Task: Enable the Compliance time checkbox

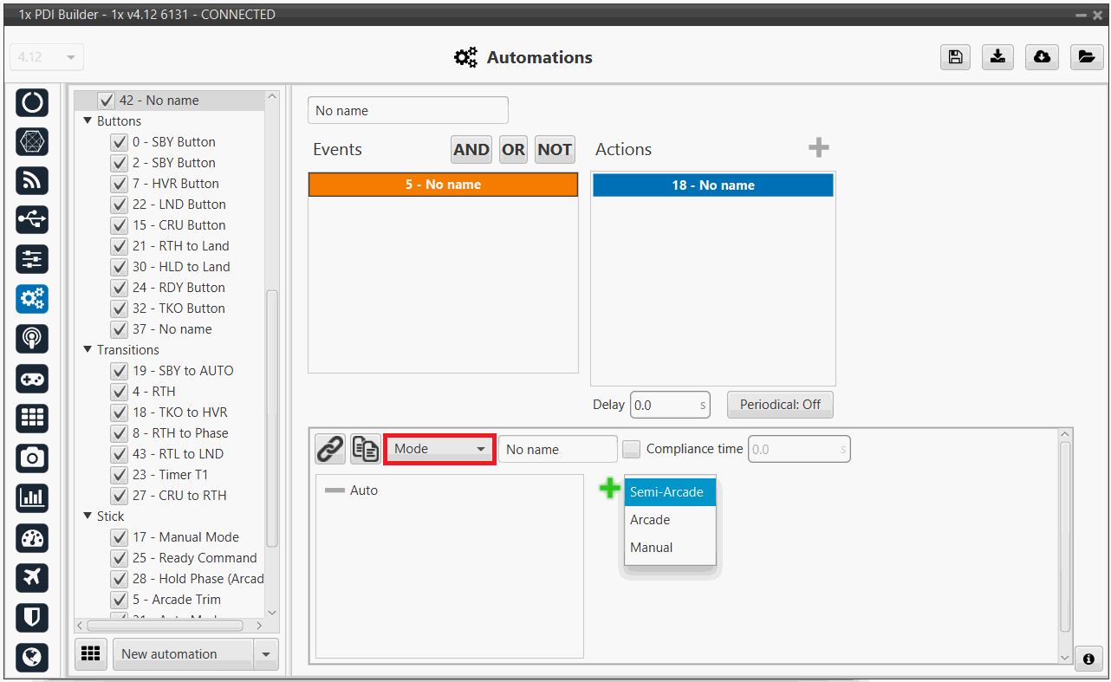Action: pos(632,449)
